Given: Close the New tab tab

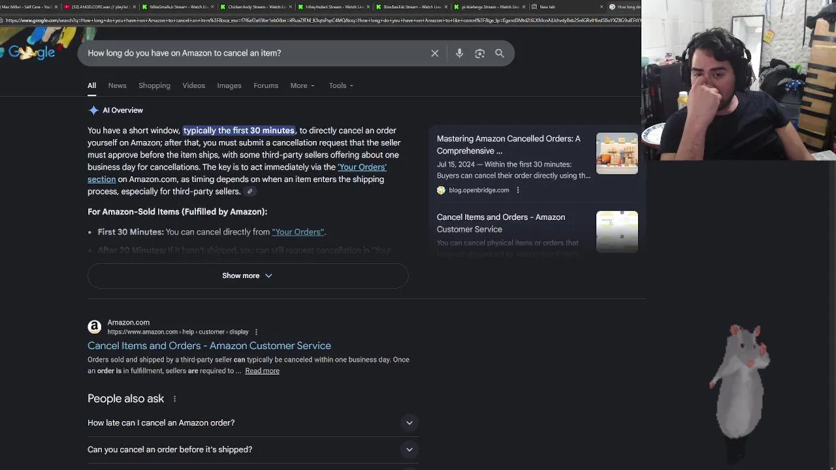Looking at the screenshot, I should [602, 7].
